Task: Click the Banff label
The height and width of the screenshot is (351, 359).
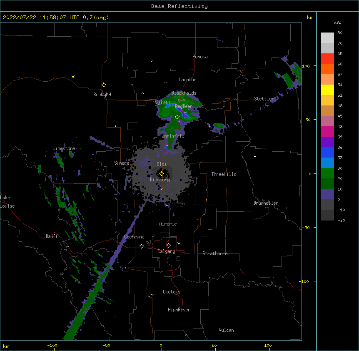Action: (52, 236)
